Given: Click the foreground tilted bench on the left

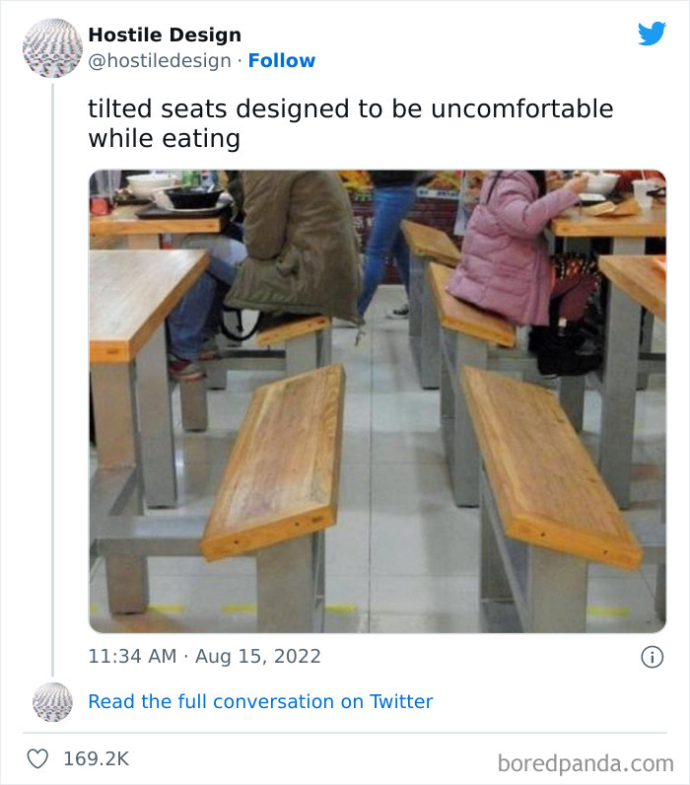Looking at the screenshot, I should 276,459.
